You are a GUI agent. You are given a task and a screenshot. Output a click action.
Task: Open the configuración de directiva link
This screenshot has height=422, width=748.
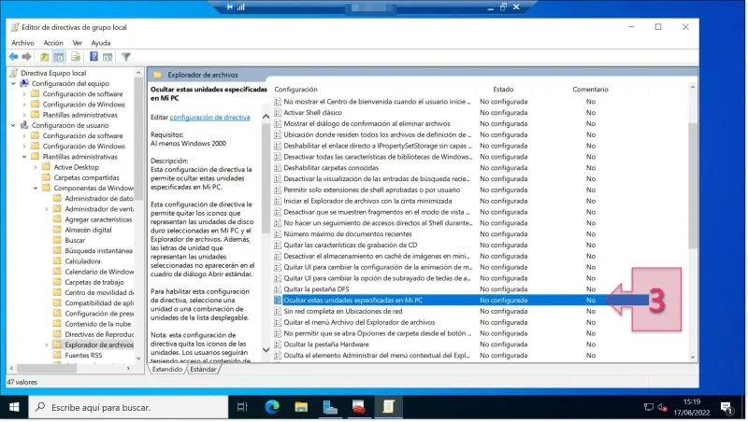click(209, 117)
